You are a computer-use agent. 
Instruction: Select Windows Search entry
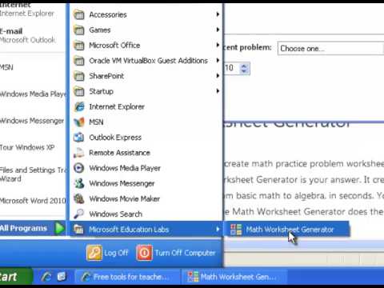[146, 214]
